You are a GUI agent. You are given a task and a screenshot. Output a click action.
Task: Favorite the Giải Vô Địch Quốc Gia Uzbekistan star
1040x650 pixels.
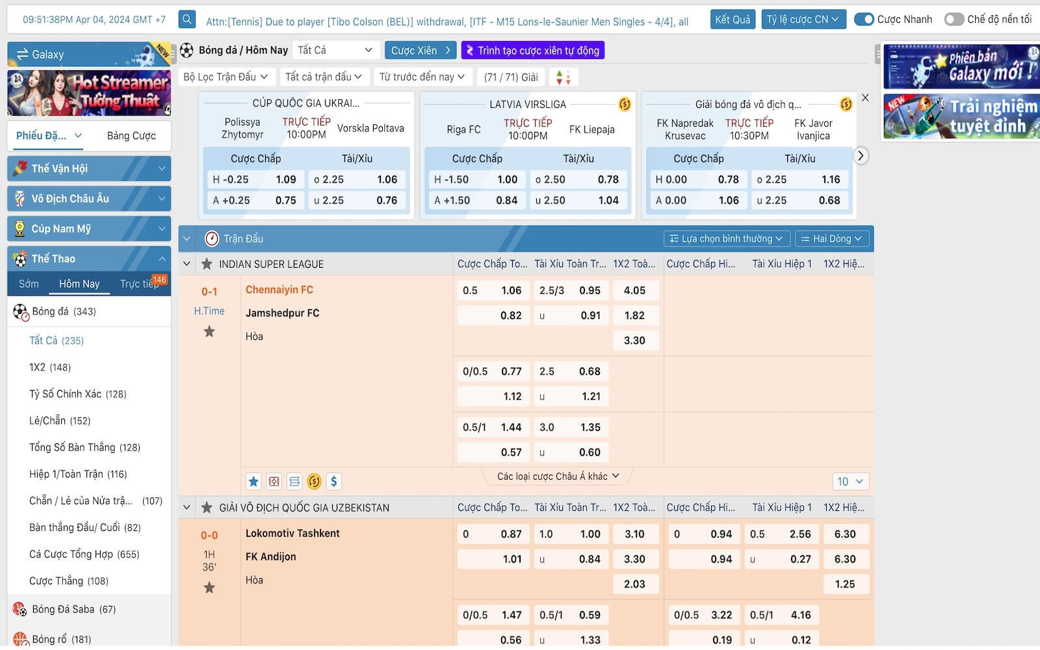point(207,508)
